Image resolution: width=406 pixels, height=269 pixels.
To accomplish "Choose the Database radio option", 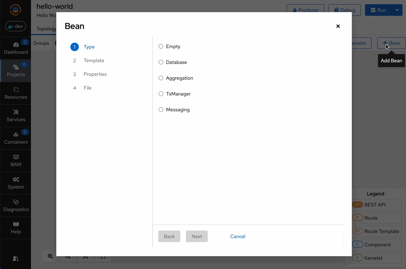I will pos(161,62).
